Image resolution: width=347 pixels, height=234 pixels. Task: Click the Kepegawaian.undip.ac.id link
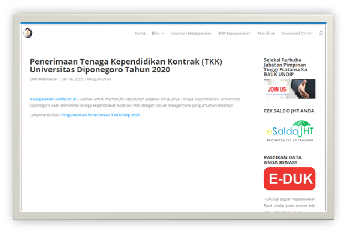click(53, 98)
